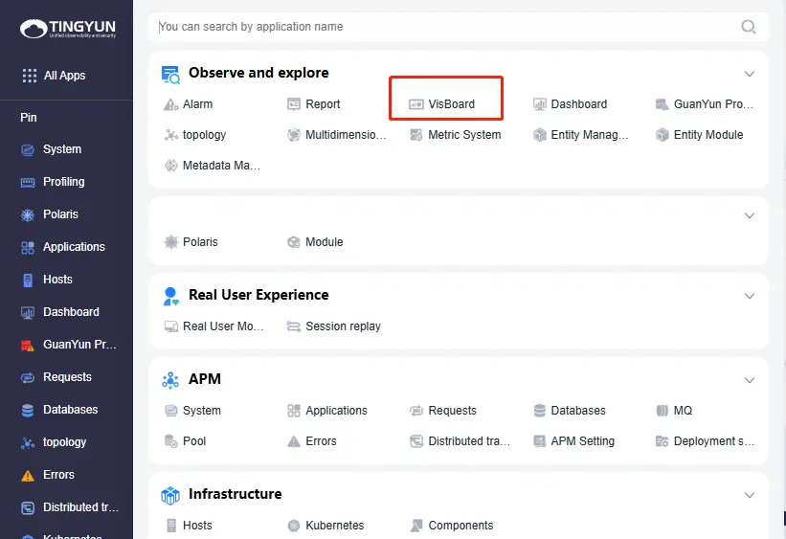Viewport: 786px width, 539px height.
Task: Select the Polaris icon in left sidebar
Action: tap(27, 214)
